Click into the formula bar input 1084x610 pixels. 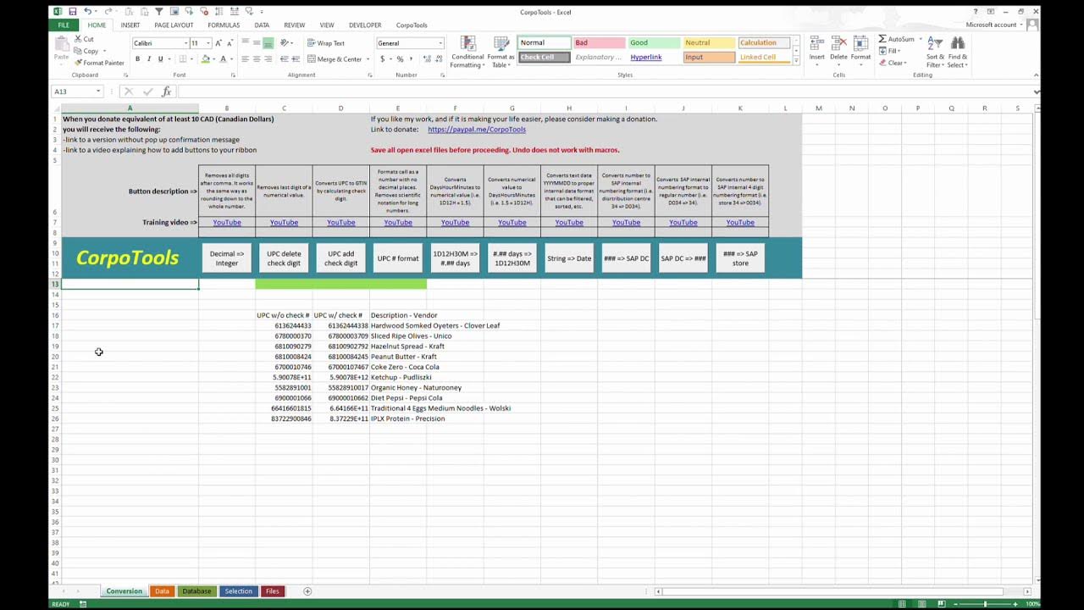603,91
